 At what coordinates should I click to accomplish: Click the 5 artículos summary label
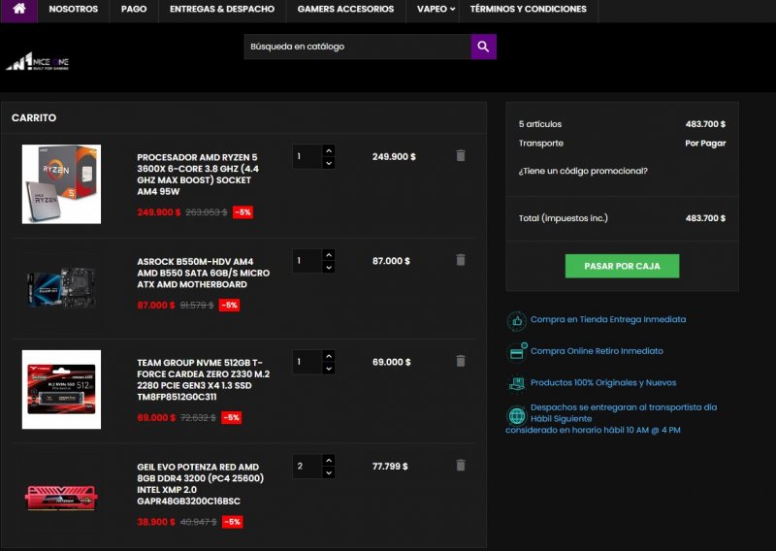point(540,124)
